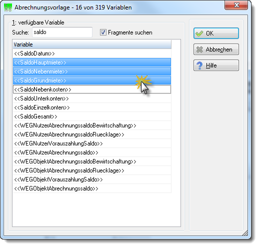Select the last entry <<WEGObjektAbrechnungssaldo>>
Screen dimensions: 259x247
coord(92,188)
